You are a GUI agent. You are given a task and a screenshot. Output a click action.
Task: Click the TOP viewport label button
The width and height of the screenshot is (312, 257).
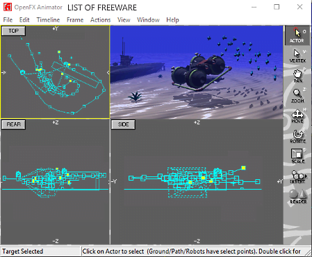13,31
